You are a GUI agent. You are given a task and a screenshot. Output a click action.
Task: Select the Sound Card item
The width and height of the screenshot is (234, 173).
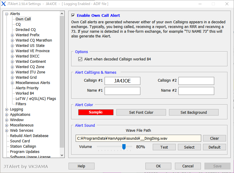[x=20, y=141]
